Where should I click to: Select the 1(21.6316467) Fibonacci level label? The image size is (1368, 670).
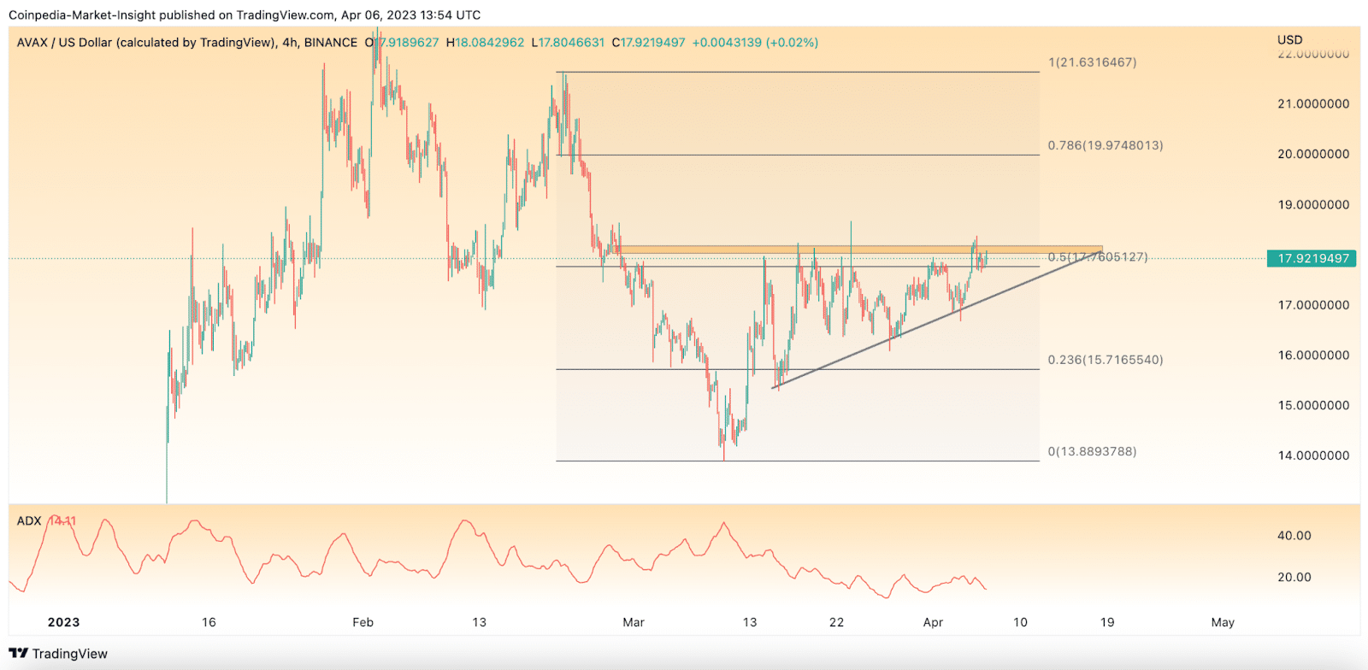(1092, 62)
